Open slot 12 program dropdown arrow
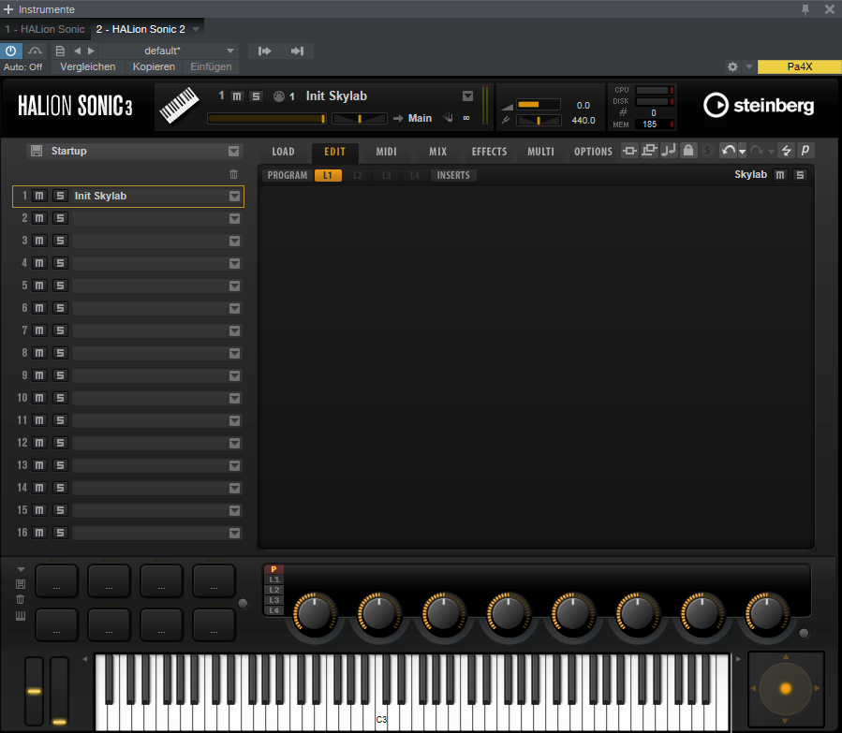The image size is (842, 733). pyautogui.click(x=235, y=443)
